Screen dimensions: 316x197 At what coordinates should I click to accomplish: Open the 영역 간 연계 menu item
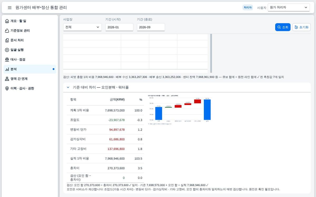pyautogui.click(x=30, y=79)
